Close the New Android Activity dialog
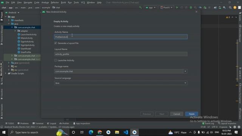This screenshot has width=242, height=136. (196, 12)
